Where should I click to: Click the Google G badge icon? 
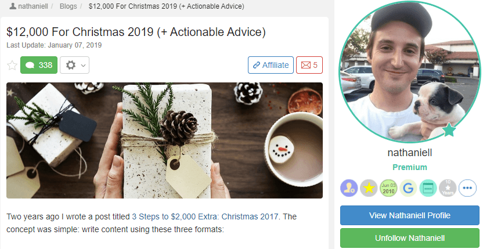pyautogui.click(x=408, y=188)
